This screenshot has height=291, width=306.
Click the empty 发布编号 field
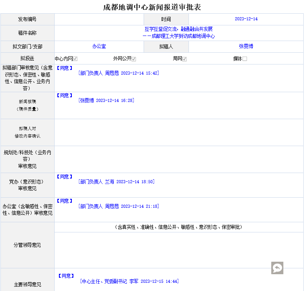coord(99,19)
